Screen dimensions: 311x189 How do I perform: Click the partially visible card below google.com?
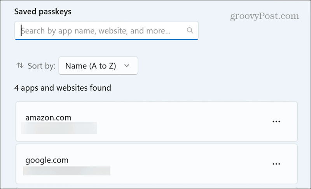point(156,187)
